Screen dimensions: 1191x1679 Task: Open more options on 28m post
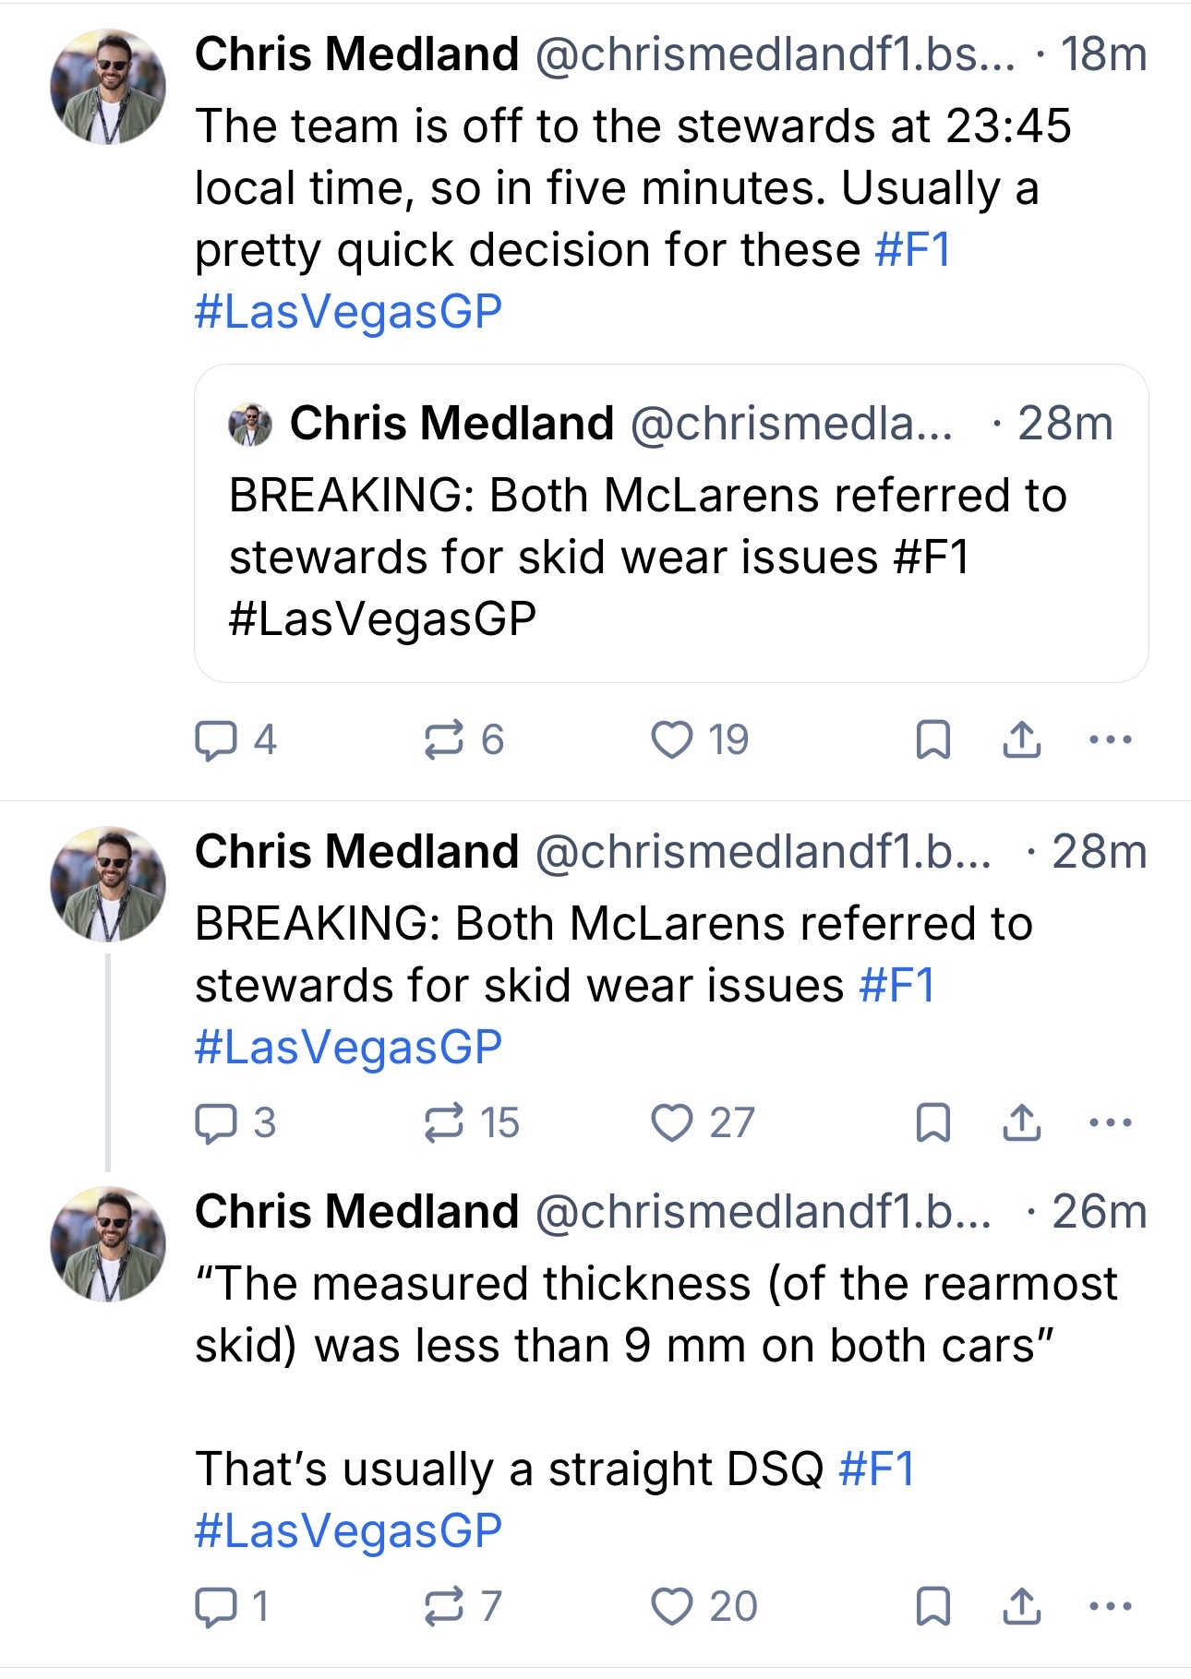tap(1111, 1123)
